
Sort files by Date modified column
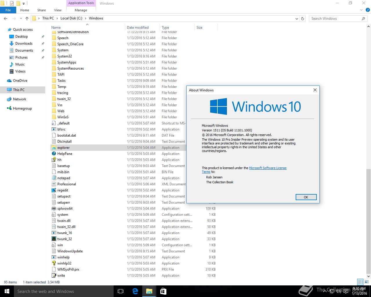pyautogui.click(x=142, y=28)
